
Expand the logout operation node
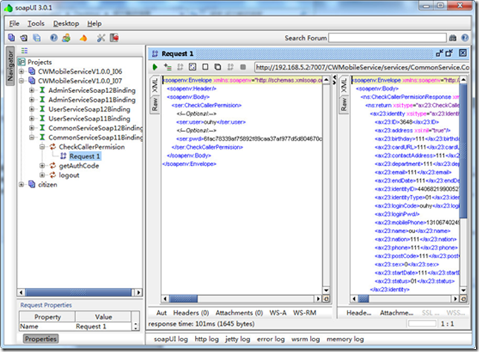(42, 176)
